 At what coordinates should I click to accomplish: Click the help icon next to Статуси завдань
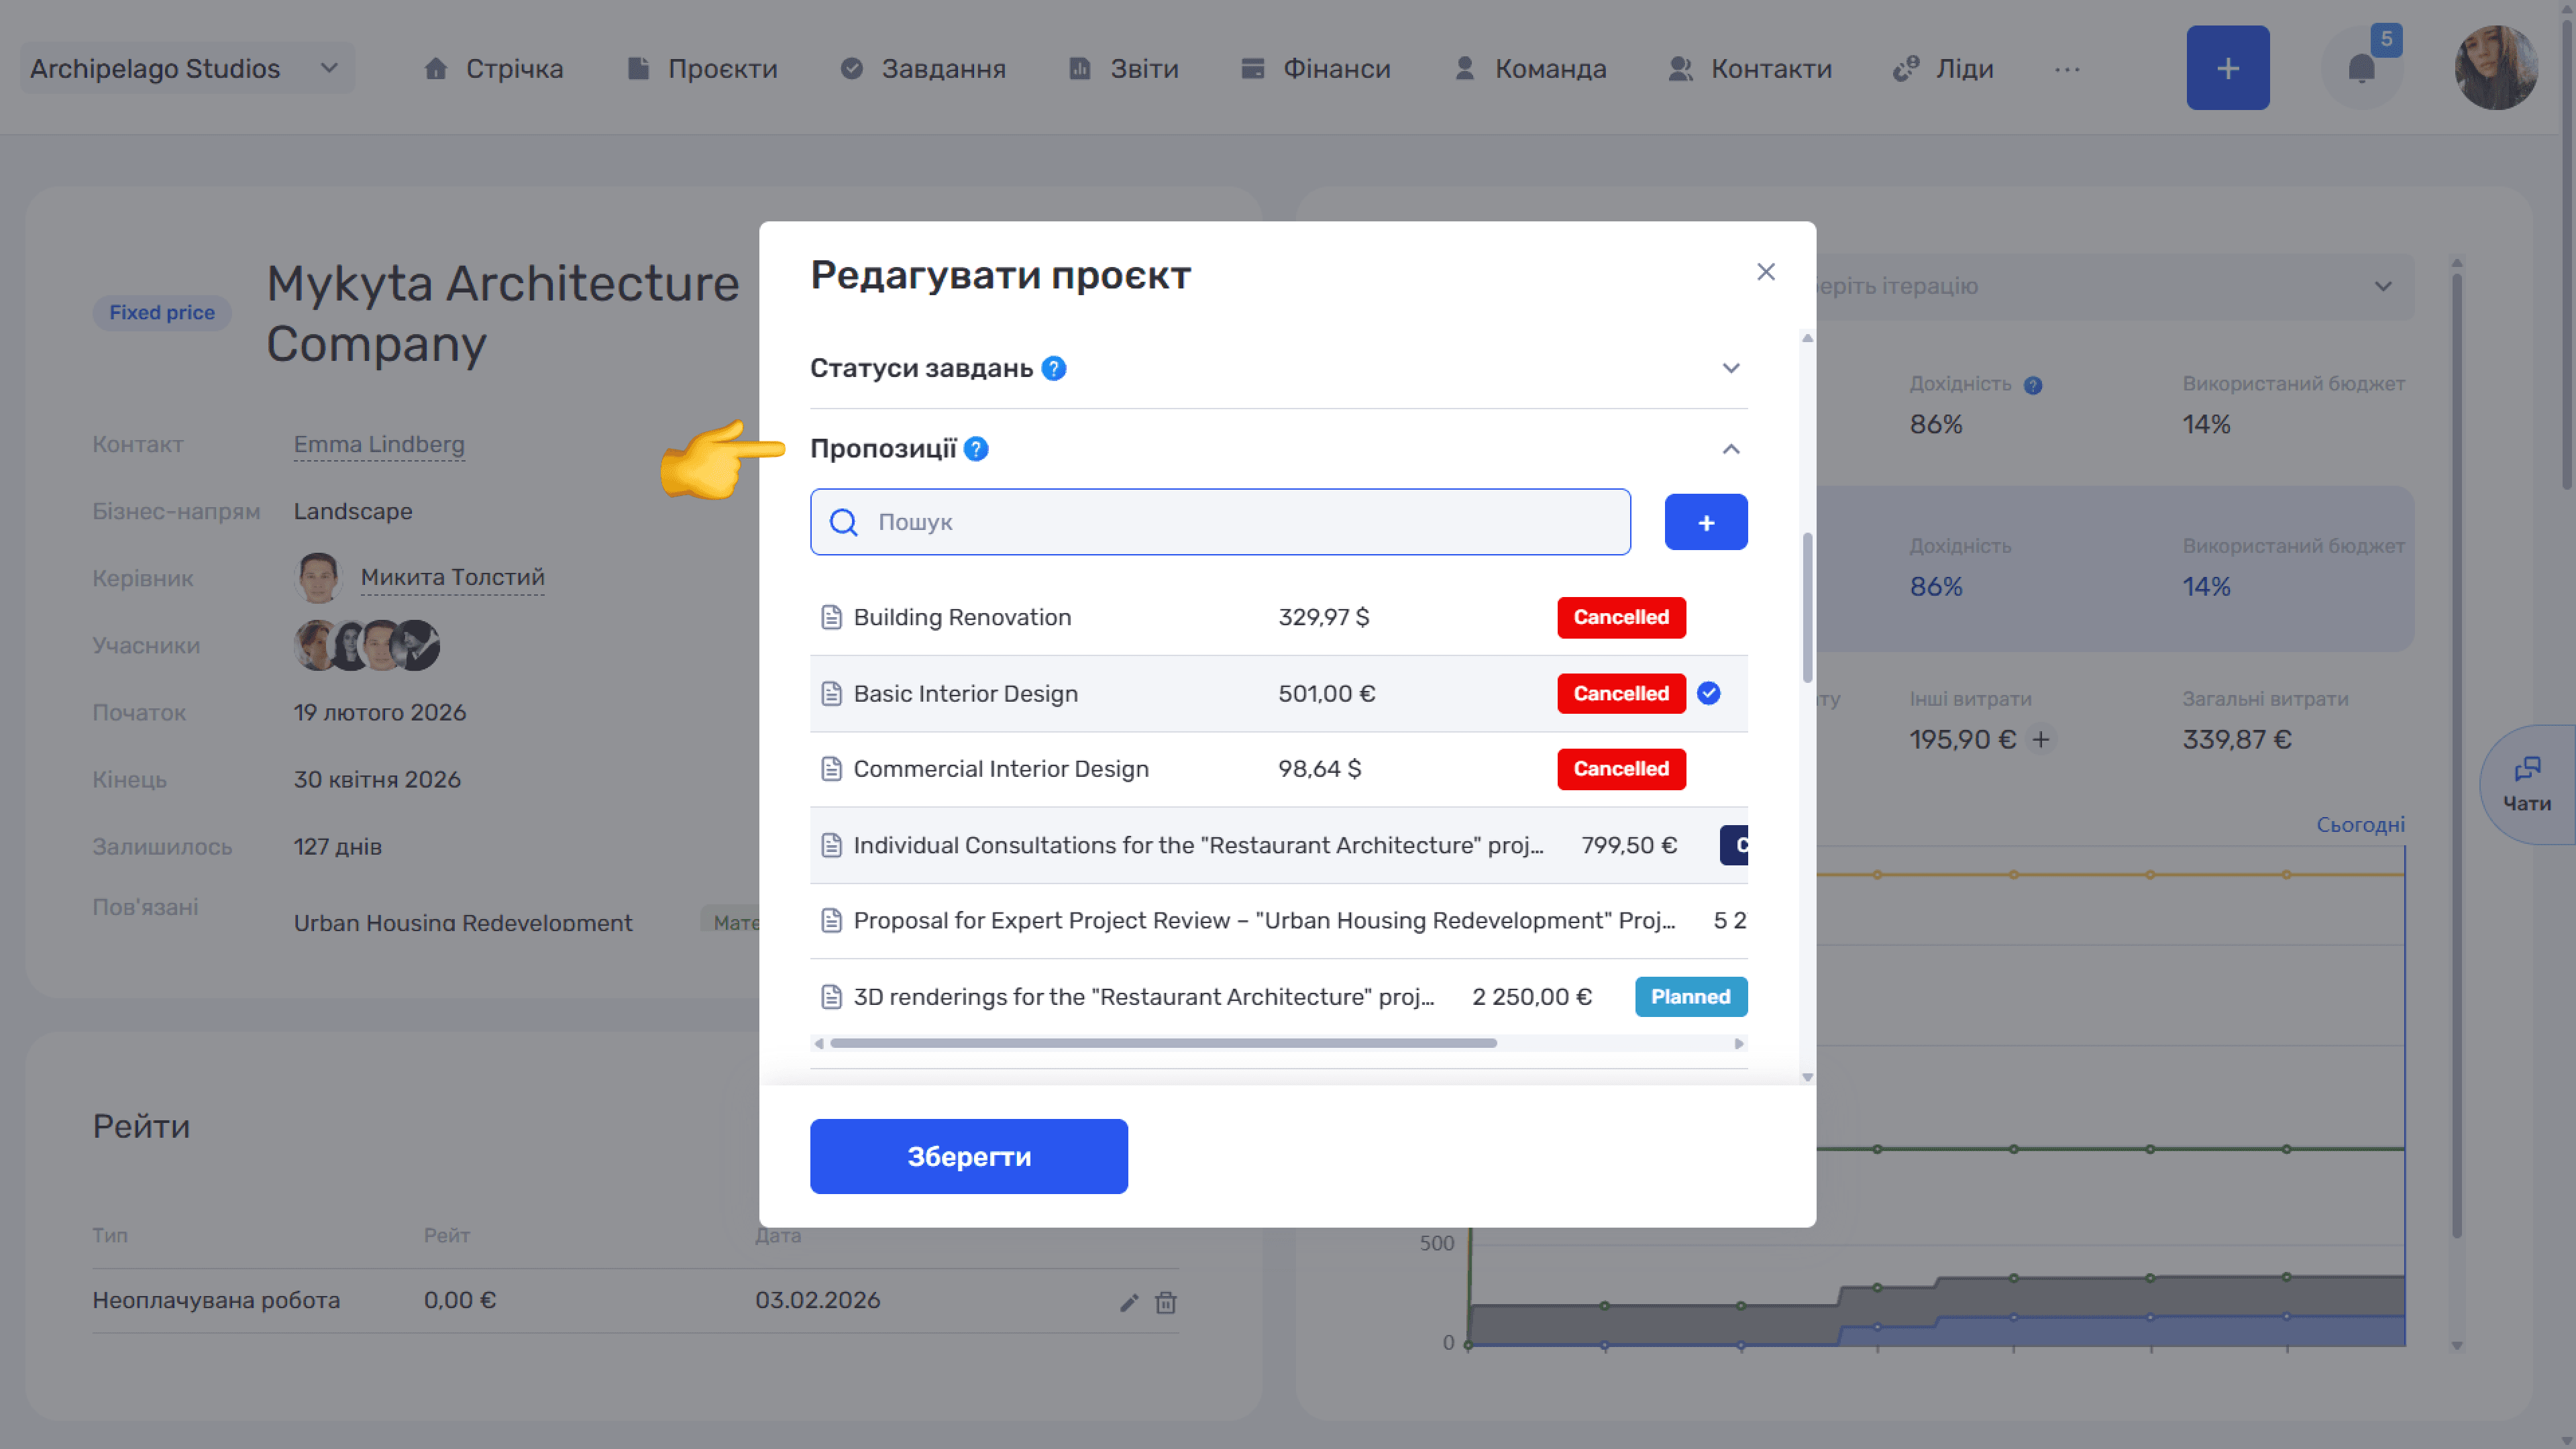[1053, 368]
